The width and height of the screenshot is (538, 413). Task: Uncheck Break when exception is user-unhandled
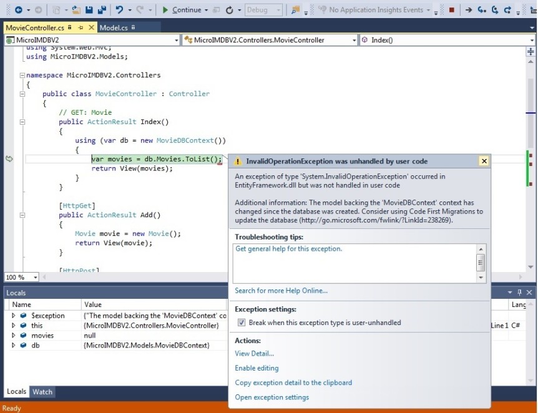point(242,323)
